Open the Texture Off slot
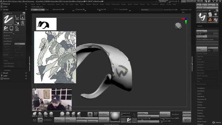The height and width of the screenshot is (125, 222). 134,120
